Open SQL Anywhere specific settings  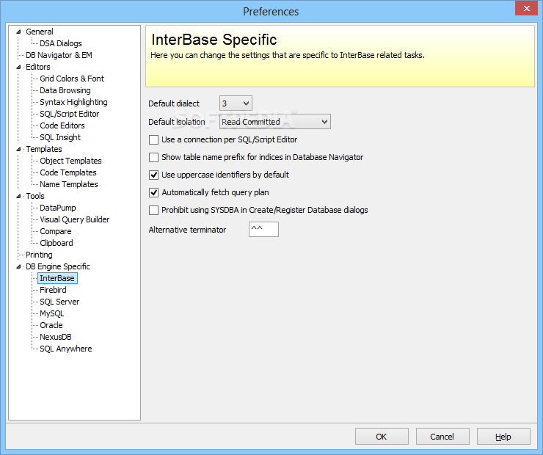pyautogui.click(x=66, y=349)
